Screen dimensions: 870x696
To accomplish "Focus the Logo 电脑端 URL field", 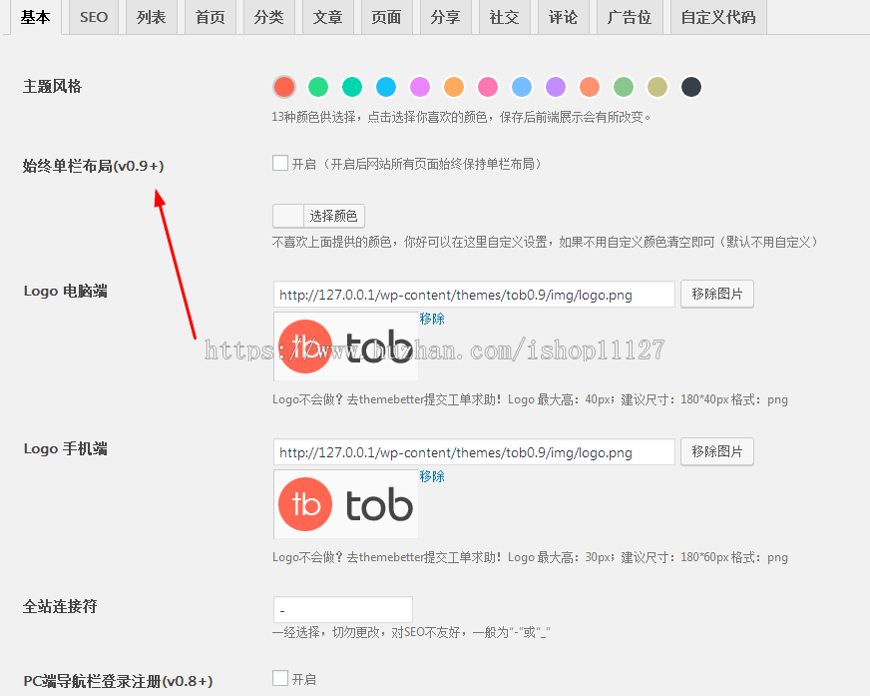I will [474, 295].
